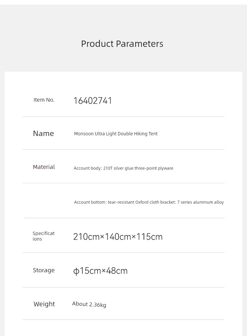Click the Specifications label
The width and height of the screenshot is (247, 336).
tap(43, 236)
